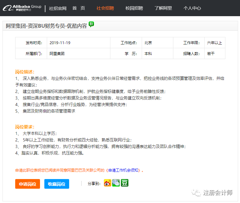Click the 招聘人数 label
The height and width of the screenshot is (203, 240).
[192, 53]
